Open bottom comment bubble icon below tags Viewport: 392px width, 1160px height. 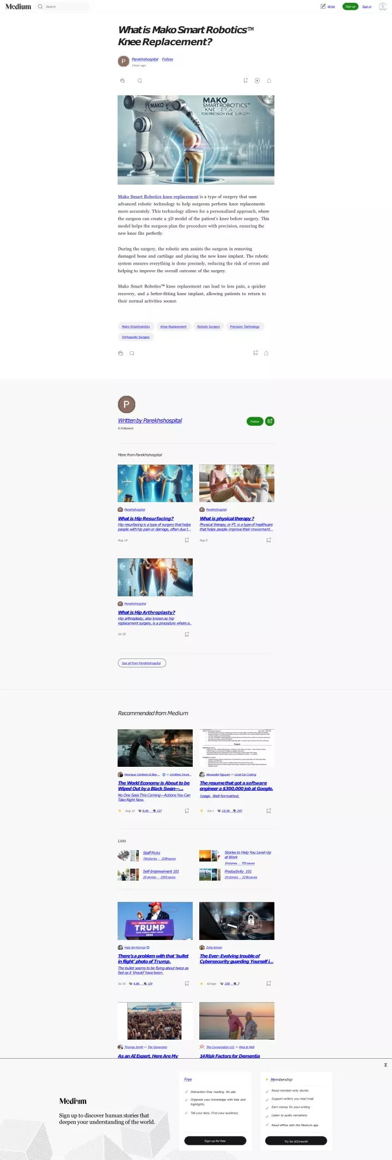point(132,353)
